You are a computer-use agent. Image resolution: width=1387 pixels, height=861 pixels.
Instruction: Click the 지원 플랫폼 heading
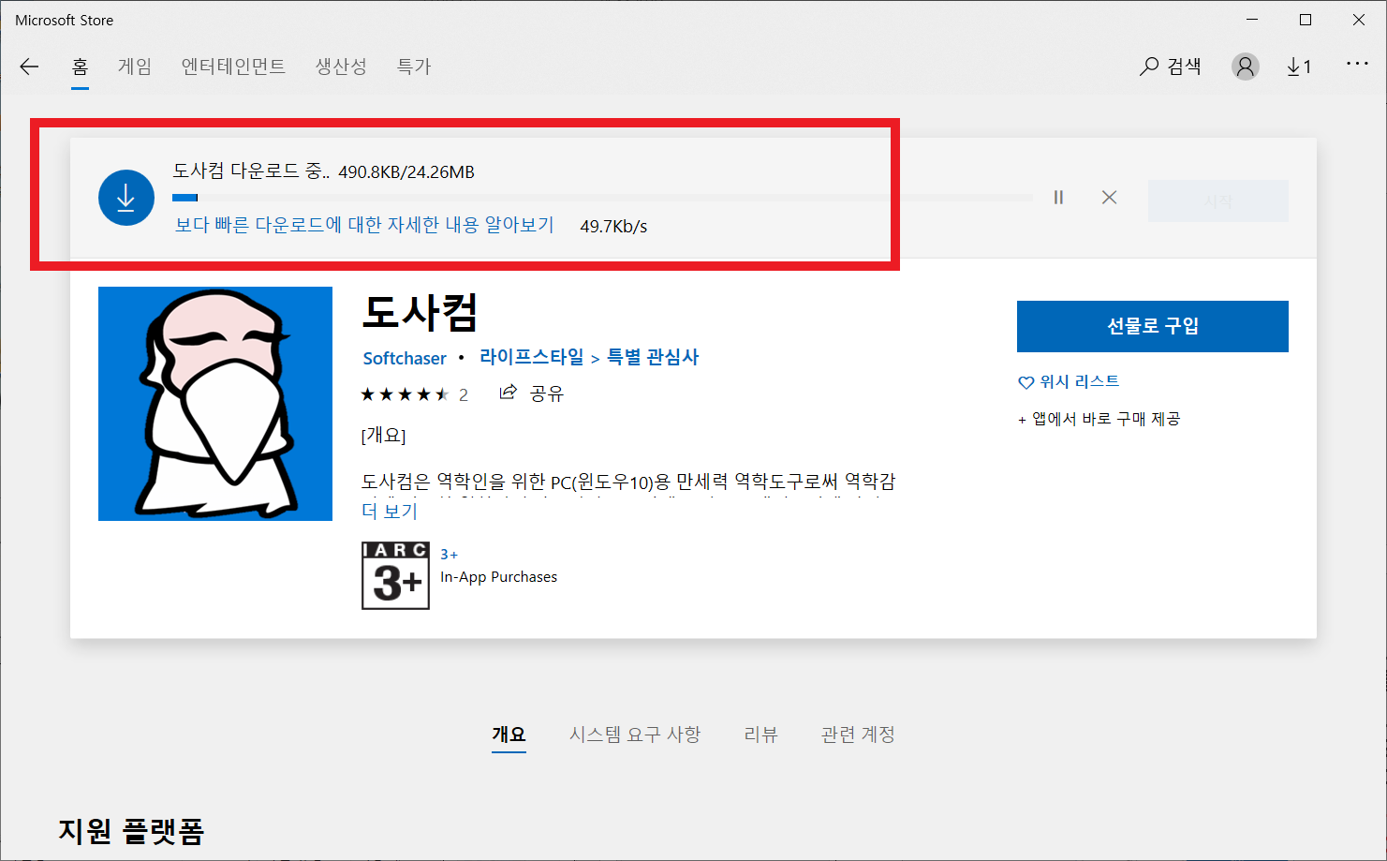[131, 831]
